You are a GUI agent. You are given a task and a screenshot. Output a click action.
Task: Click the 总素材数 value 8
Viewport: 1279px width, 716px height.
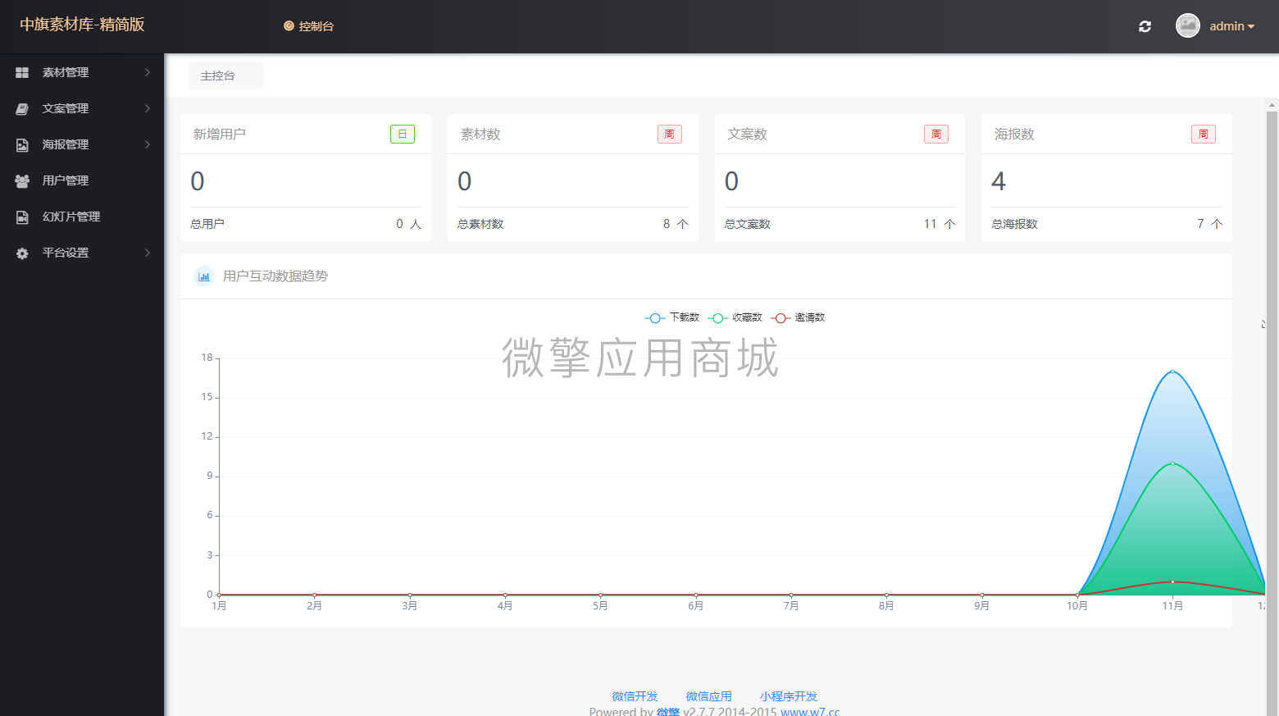(x=667, y=224)
